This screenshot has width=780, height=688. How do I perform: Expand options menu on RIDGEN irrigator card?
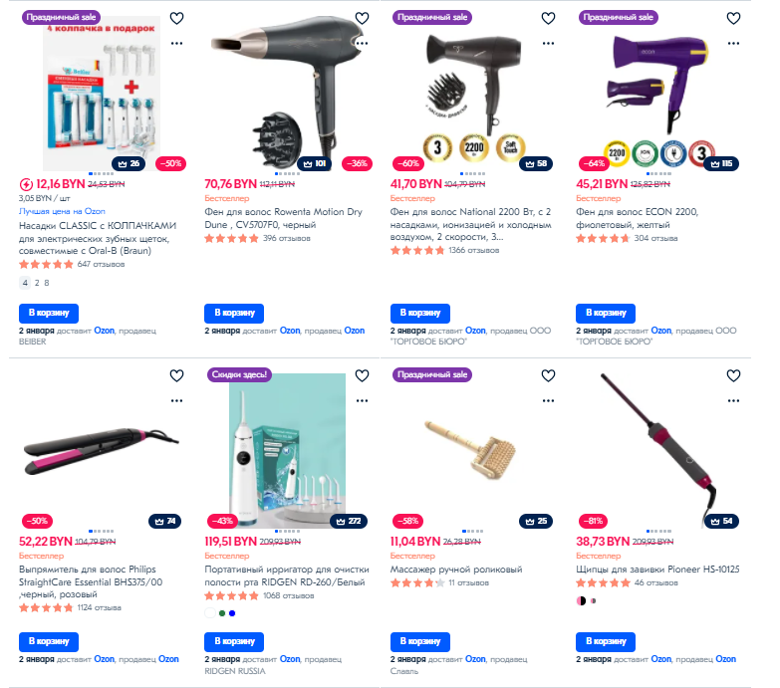pos(363,400)
